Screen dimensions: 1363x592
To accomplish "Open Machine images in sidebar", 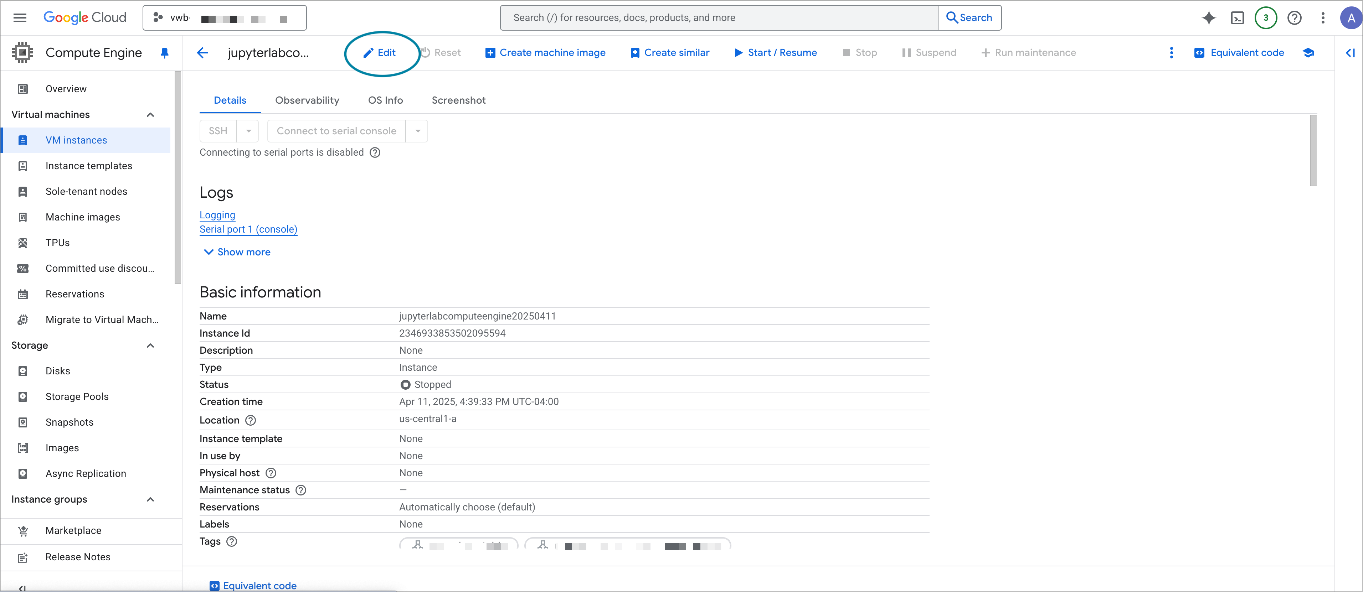I will (86, 217).
